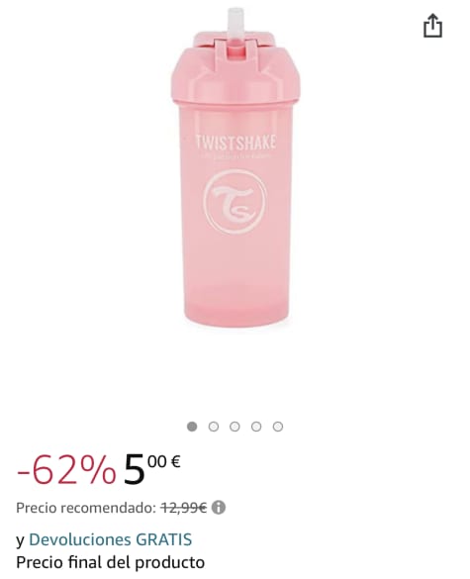Tap the pink Twistshake bottle image
Image resolution: width=470 pixels, height=579 pixels.
coord(235,168)
